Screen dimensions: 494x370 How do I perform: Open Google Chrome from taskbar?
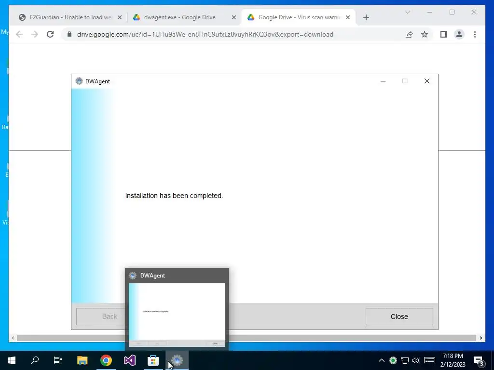pos(106,360)
